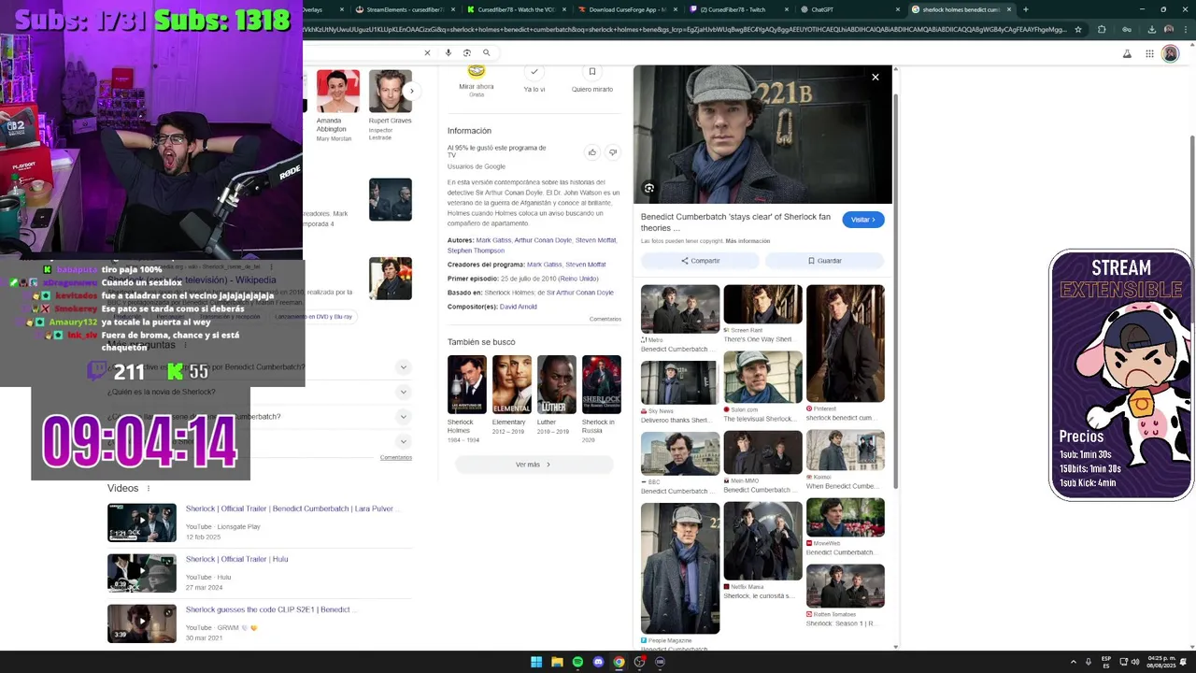Open the Lionsgate Play trailer thumbnail
The width and height of the screenshot is (1196, 673).
pyautogui.click(x=142, y=523)
